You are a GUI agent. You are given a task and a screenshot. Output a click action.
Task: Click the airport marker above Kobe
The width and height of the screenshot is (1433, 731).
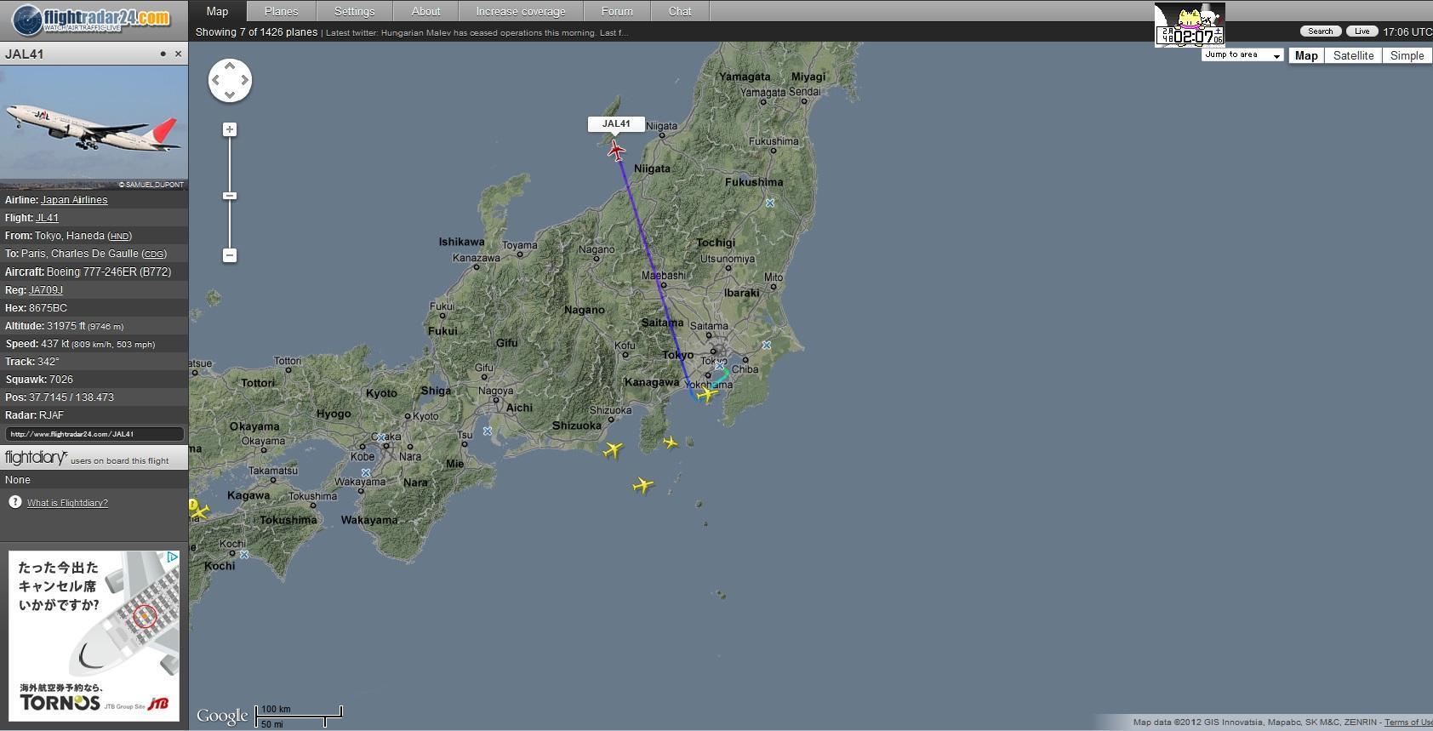coord(381,437)
